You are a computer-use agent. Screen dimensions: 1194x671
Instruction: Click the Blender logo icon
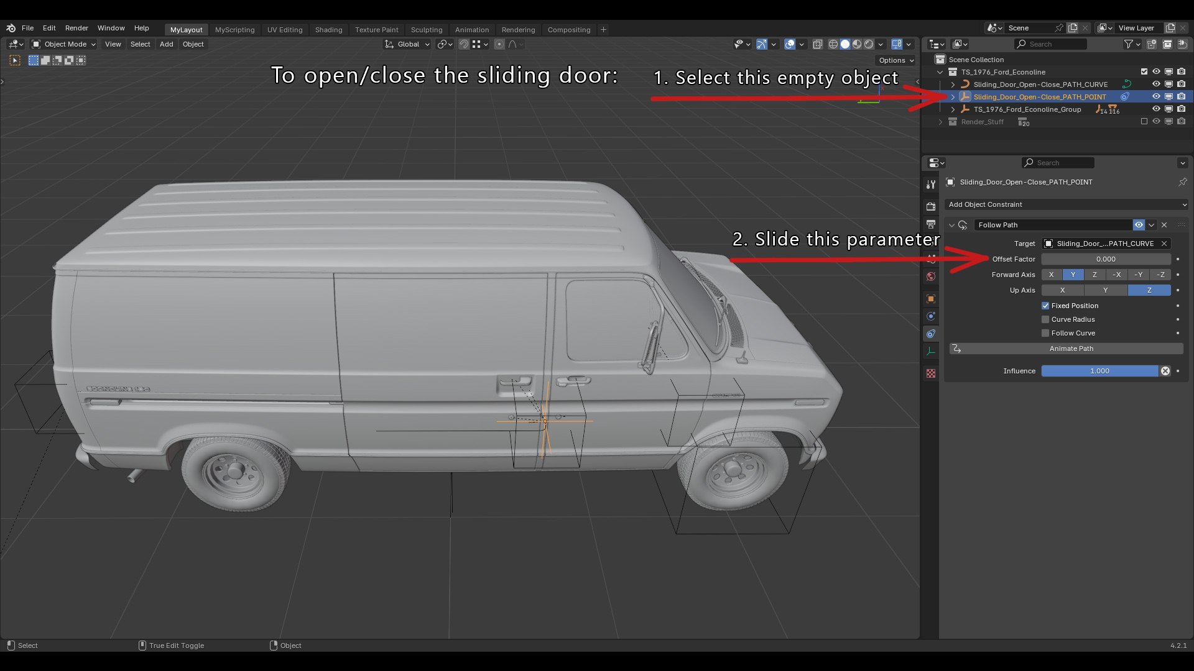[11, 29]
